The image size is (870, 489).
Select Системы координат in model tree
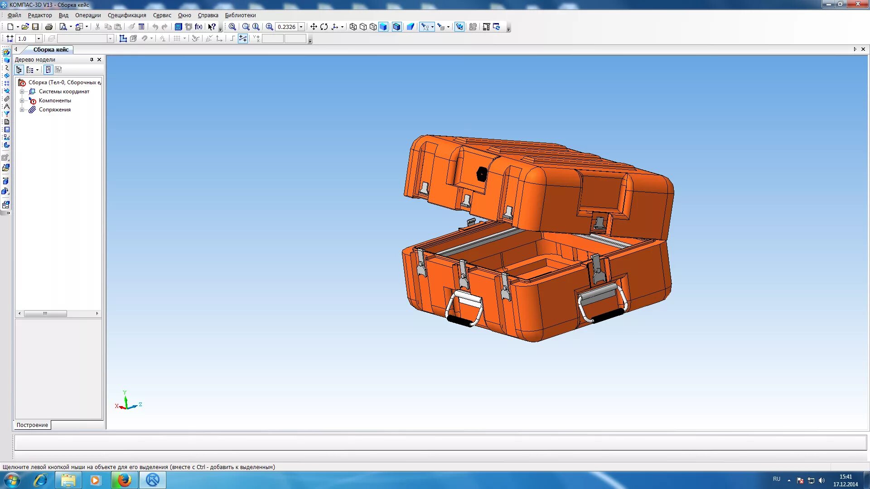(x=64, y=91)
